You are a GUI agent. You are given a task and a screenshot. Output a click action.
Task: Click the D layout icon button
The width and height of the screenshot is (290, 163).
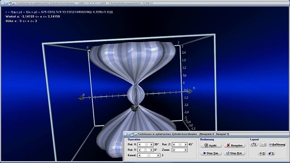point(262,153)
